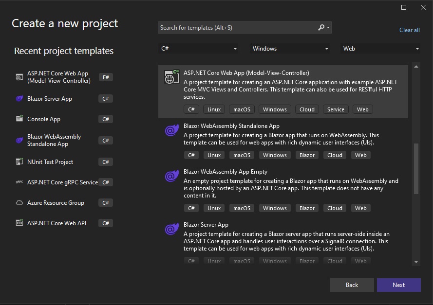Click the scroll up arrow of results list
This screenshot has height=305, width=433.
(x=416, y=67)
